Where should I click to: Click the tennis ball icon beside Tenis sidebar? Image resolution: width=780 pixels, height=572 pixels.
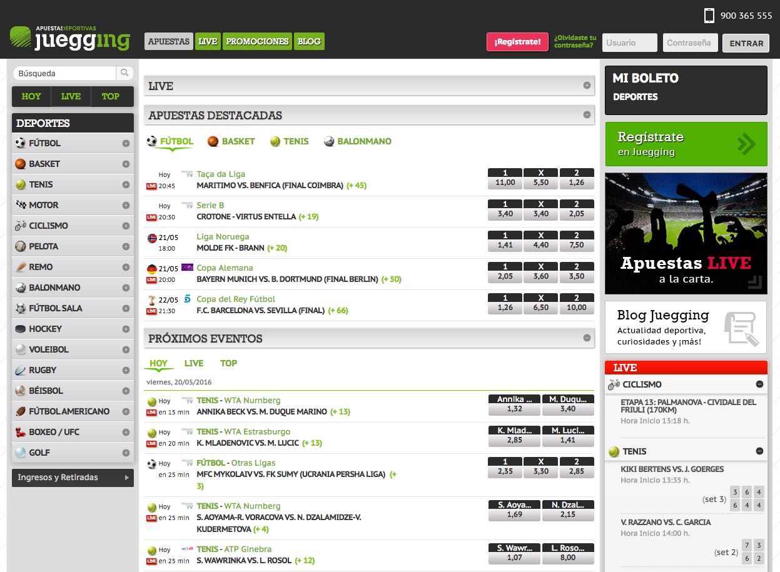(21, 184)
